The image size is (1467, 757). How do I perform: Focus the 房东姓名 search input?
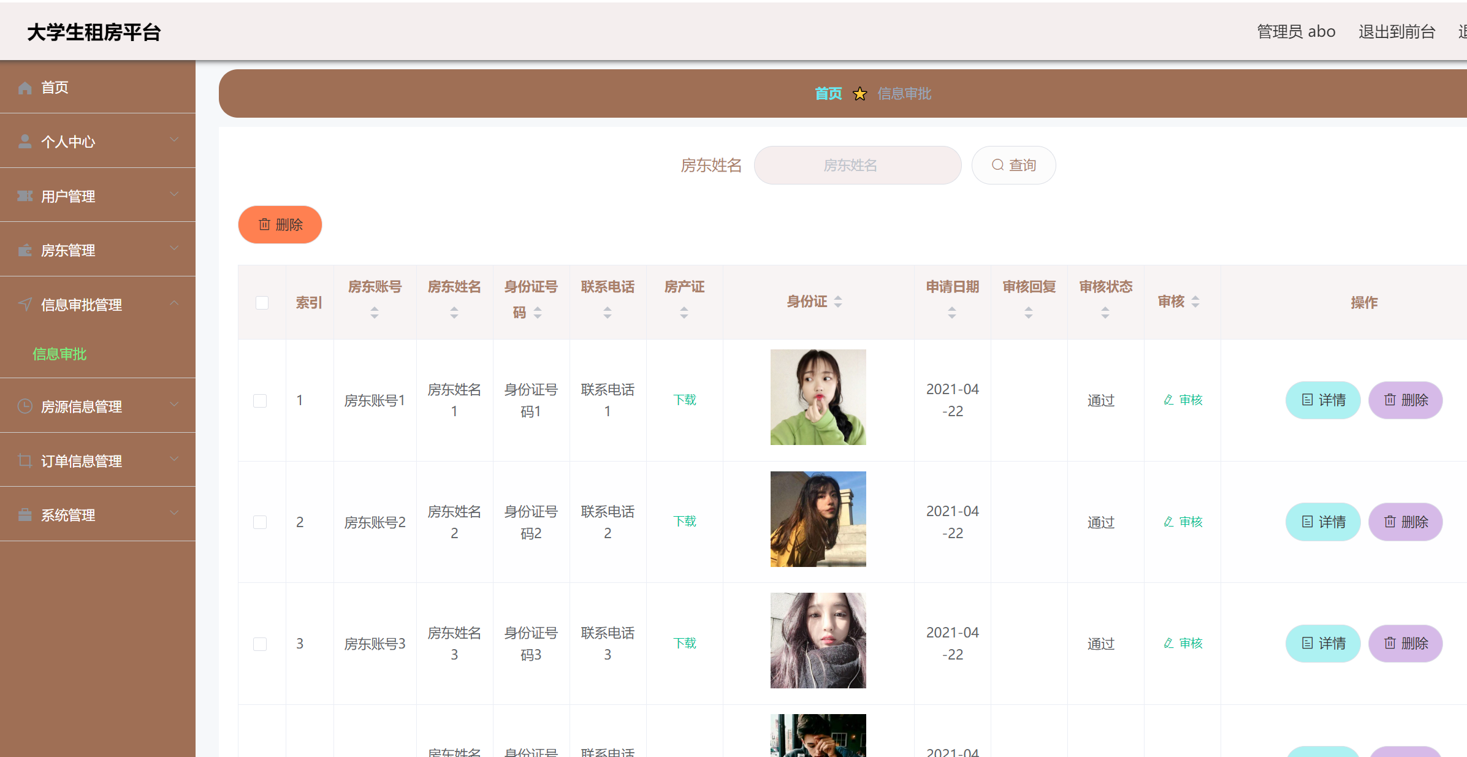(x=857, y=165)
